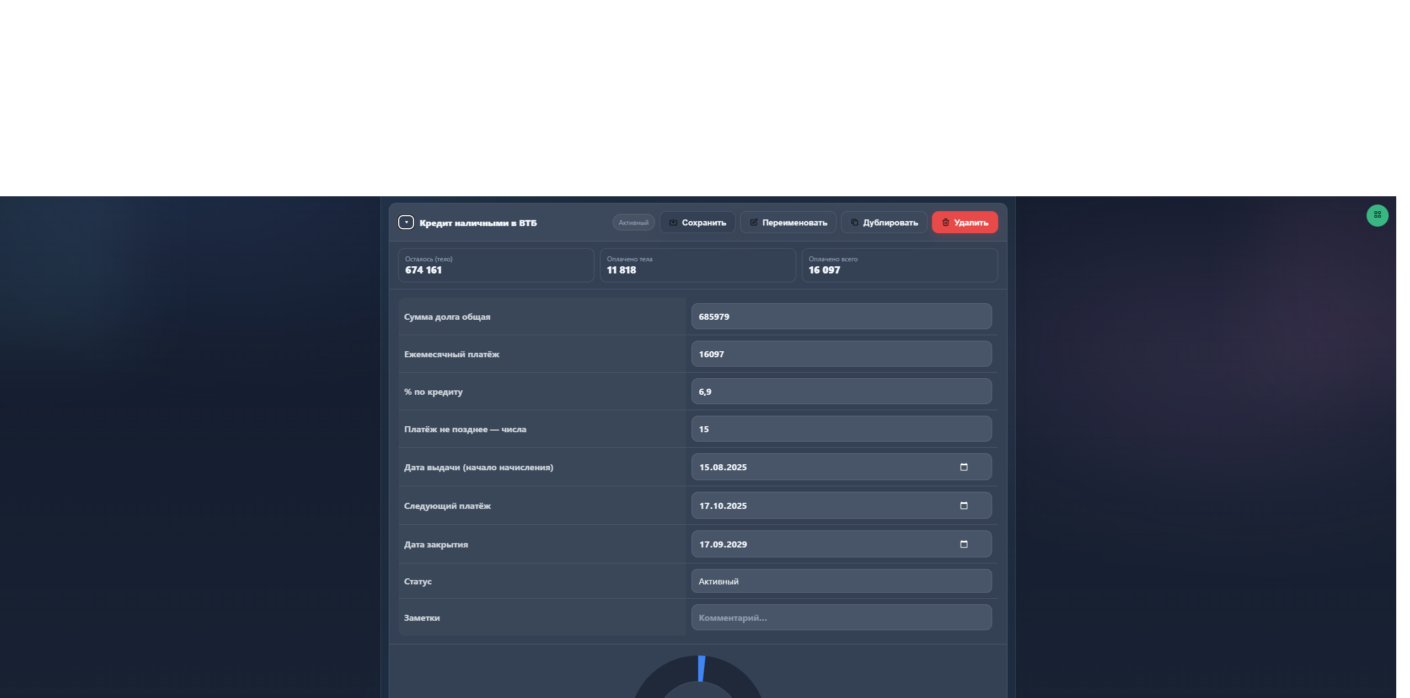The image size is (1410, 698).
Task: Open calendar picker for Дата закрытия
Action: click(963, 544)
